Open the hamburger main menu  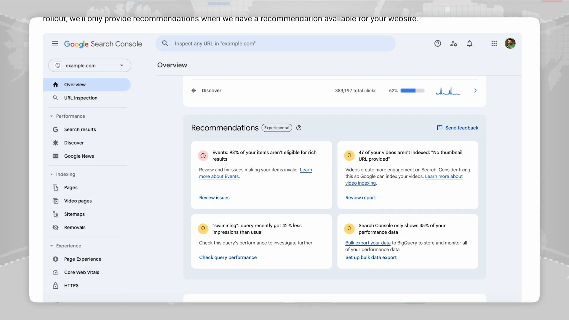pos(55,44)
